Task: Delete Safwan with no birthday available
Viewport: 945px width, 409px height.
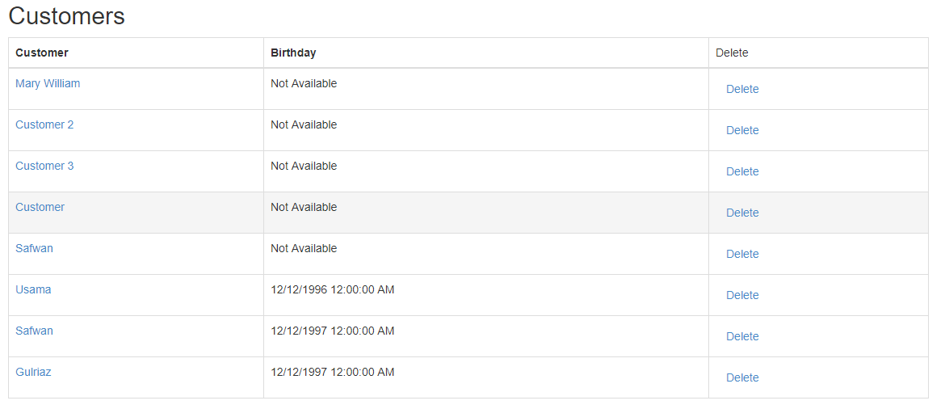Action: pyautogui.click(x=742, y=254)
